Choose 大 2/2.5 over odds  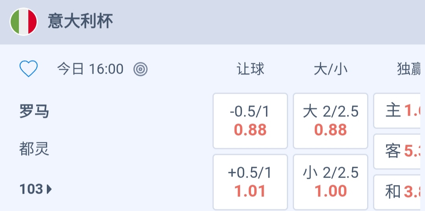(331, 121)
